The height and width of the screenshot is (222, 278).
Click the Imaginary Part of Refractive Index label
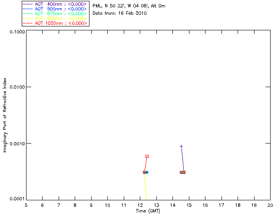coord(5,115)
